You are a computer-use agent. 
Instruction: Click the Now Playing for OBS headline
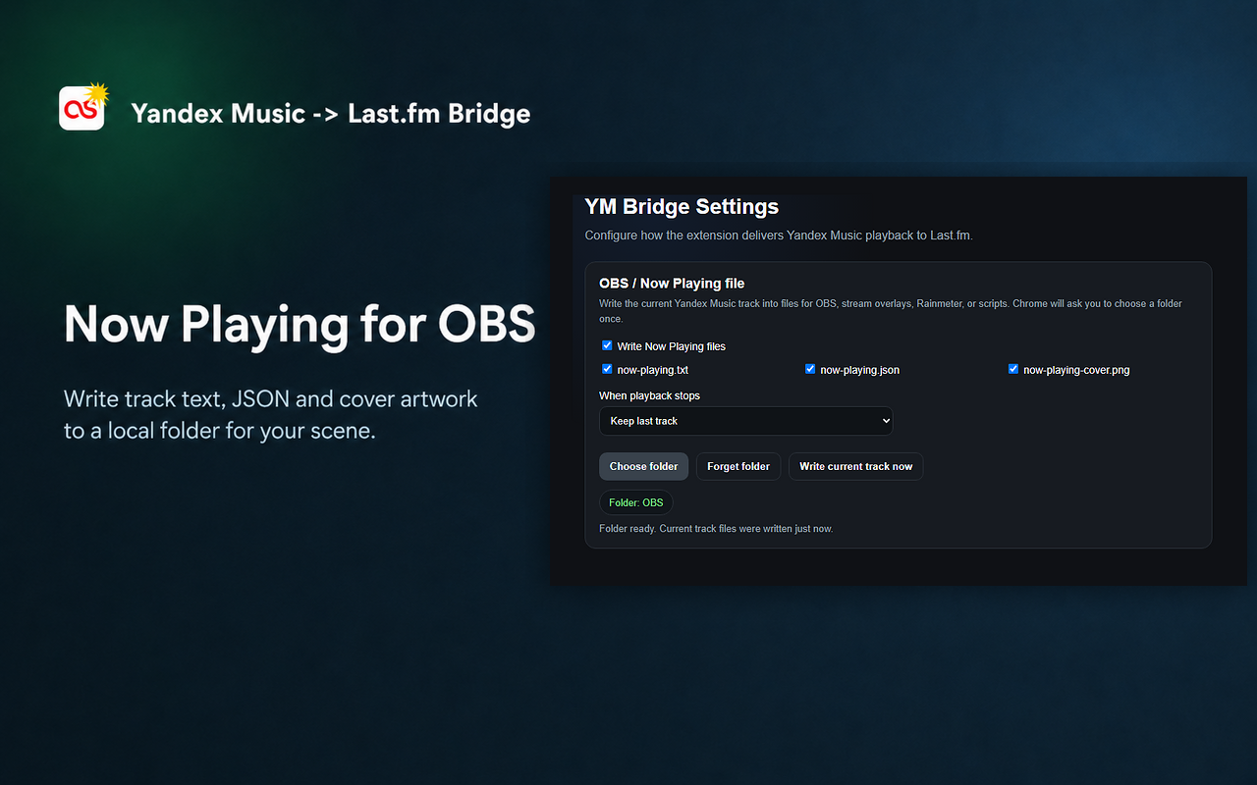300,325
